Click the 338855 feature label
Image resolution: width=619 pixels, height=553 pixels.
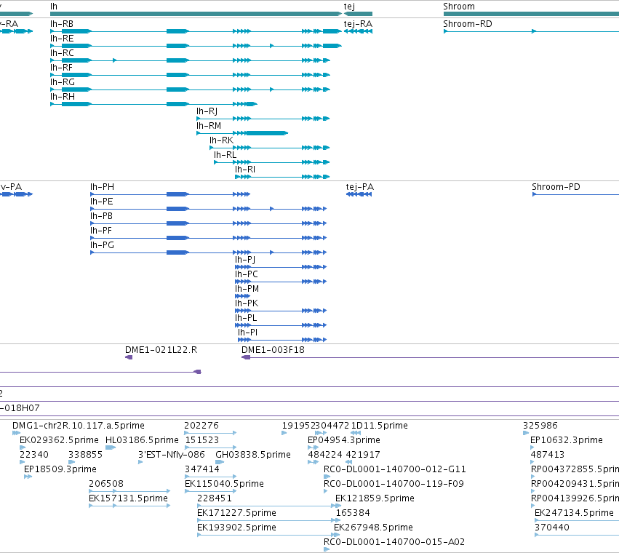pos(85,455)
